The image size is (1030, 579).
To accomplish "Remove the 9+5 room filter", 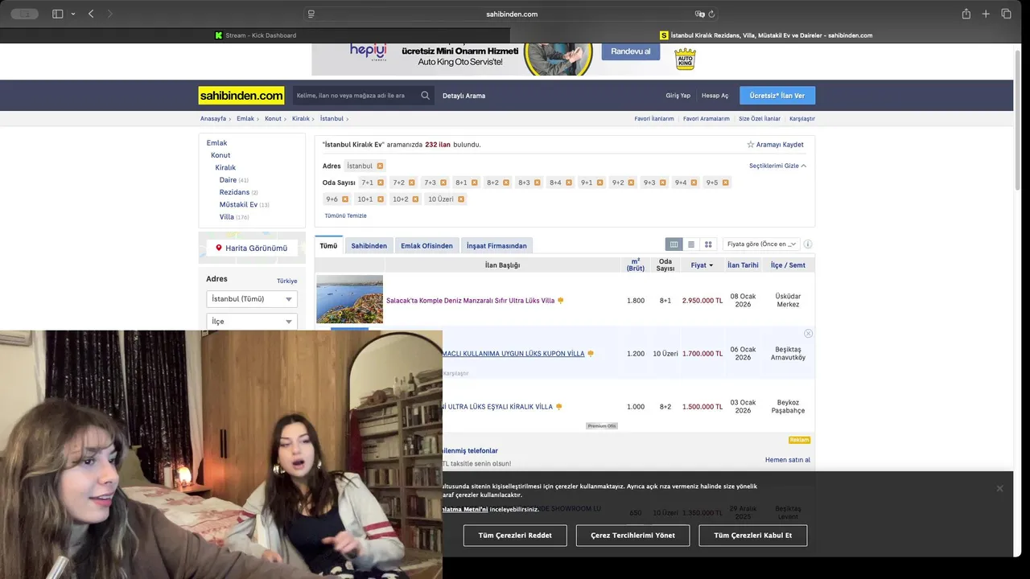I will tap(726, 183).
